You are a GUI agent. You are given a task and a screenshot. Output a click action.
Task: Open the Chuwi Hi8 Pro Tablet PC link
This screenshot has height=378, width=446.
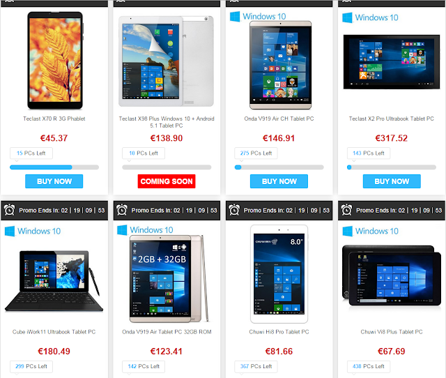click(x=279, y=332)
